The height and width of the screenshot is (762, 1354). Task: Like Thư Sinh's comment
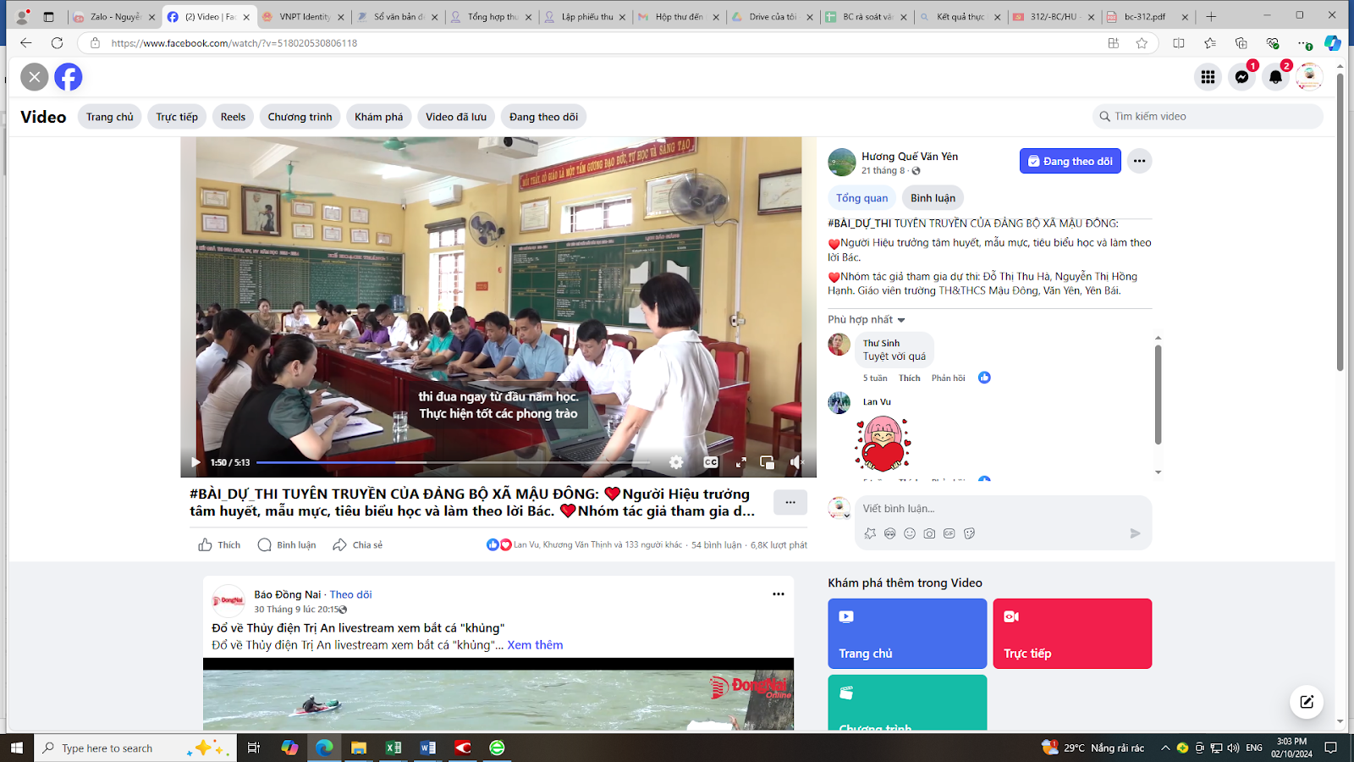910,378
